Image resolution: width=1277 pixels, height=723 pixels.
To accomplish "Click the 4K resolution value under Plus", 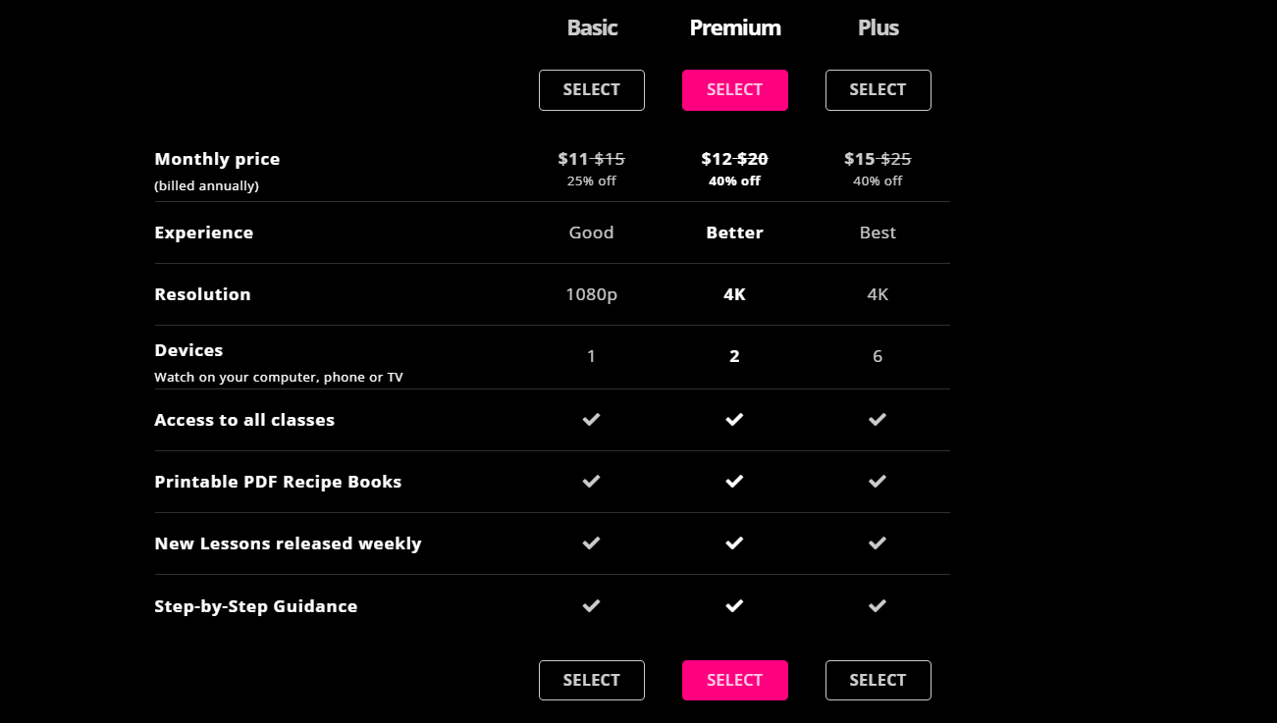I will coord(878,294).
